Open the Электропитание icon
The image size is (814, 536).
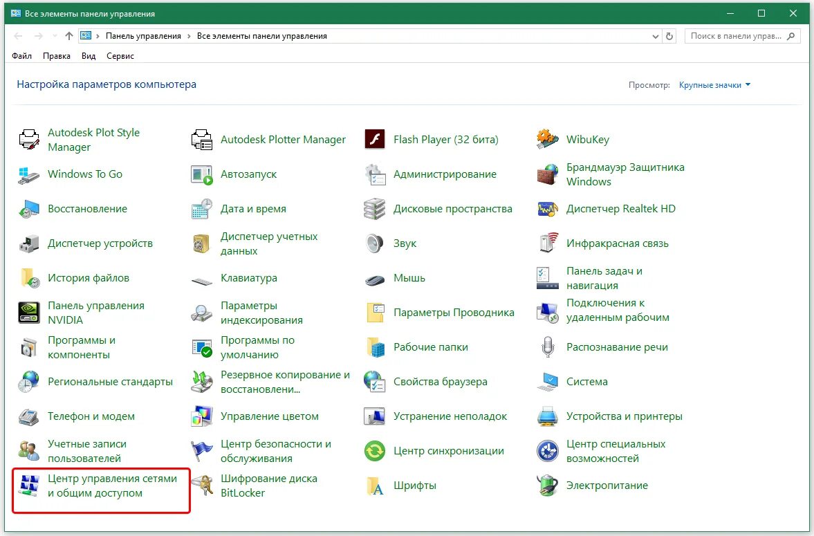(548, 486)
